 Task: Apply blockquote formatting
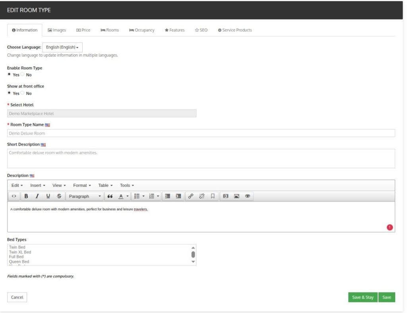[110, 196]
